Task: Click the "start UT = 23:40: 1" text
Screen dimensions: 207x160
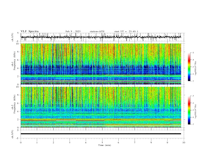Action: [x=126, y=31]
